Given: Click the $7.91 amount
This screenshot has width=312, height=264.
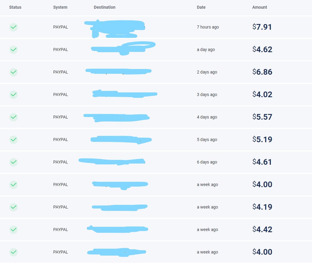Looking at the screenshot, I should pyautogui.click(x=262, y=27).
